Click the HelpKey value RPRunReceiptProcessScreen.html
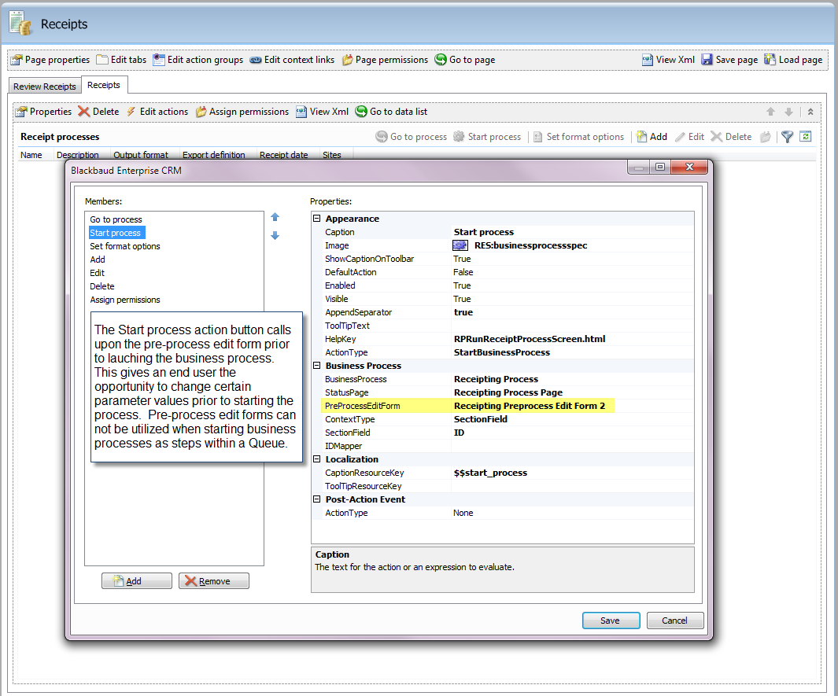This screenshot has height=696, width=838. tap(530, 339)
